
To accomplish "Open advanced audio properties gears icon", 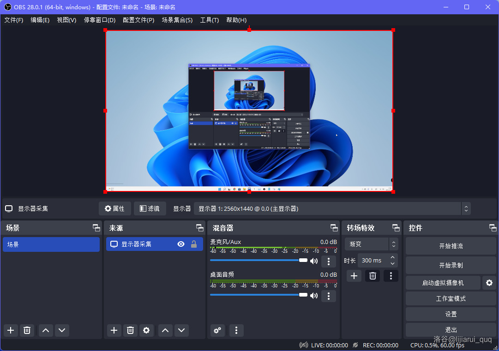I will (218, 330).
